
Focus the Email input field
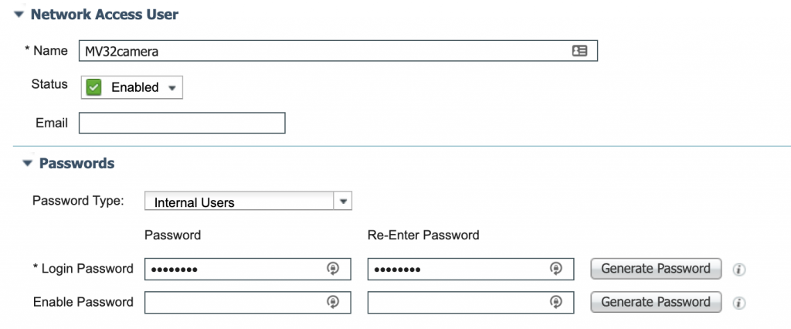pos(182,123)
